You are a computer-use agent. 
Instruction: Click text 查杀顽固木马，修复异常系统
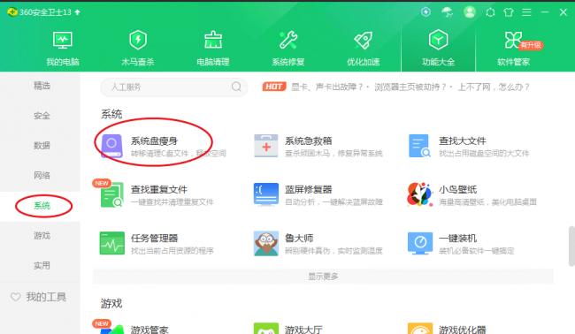tap(333, 154)
